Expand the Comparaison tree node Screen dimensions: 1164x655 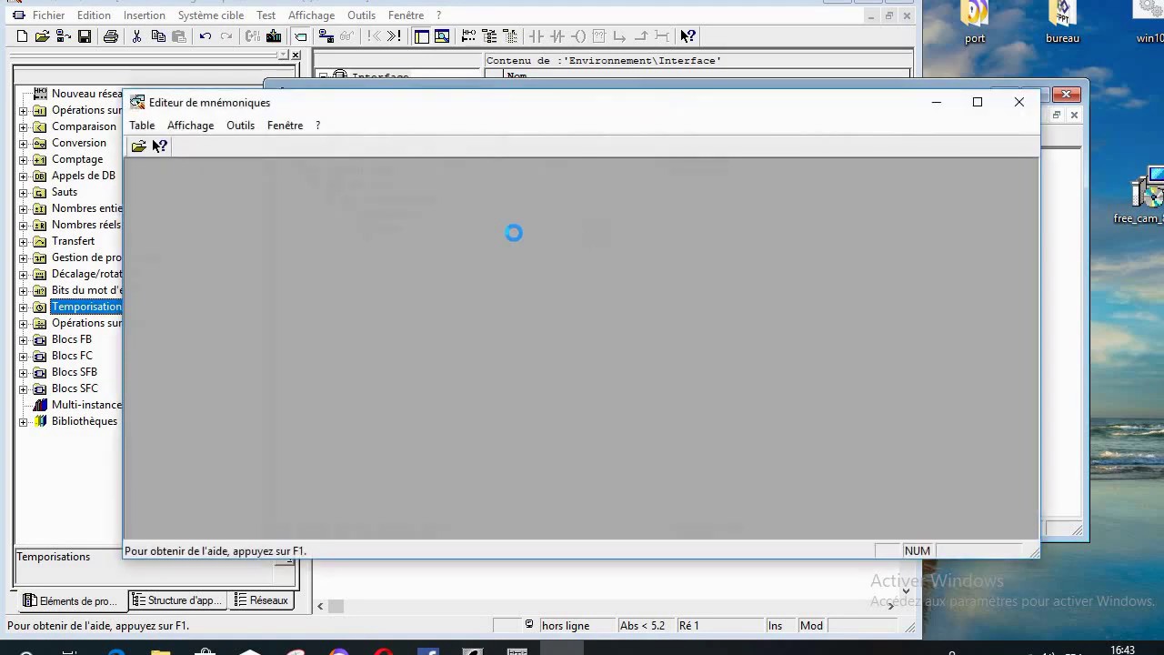(23, 126)
